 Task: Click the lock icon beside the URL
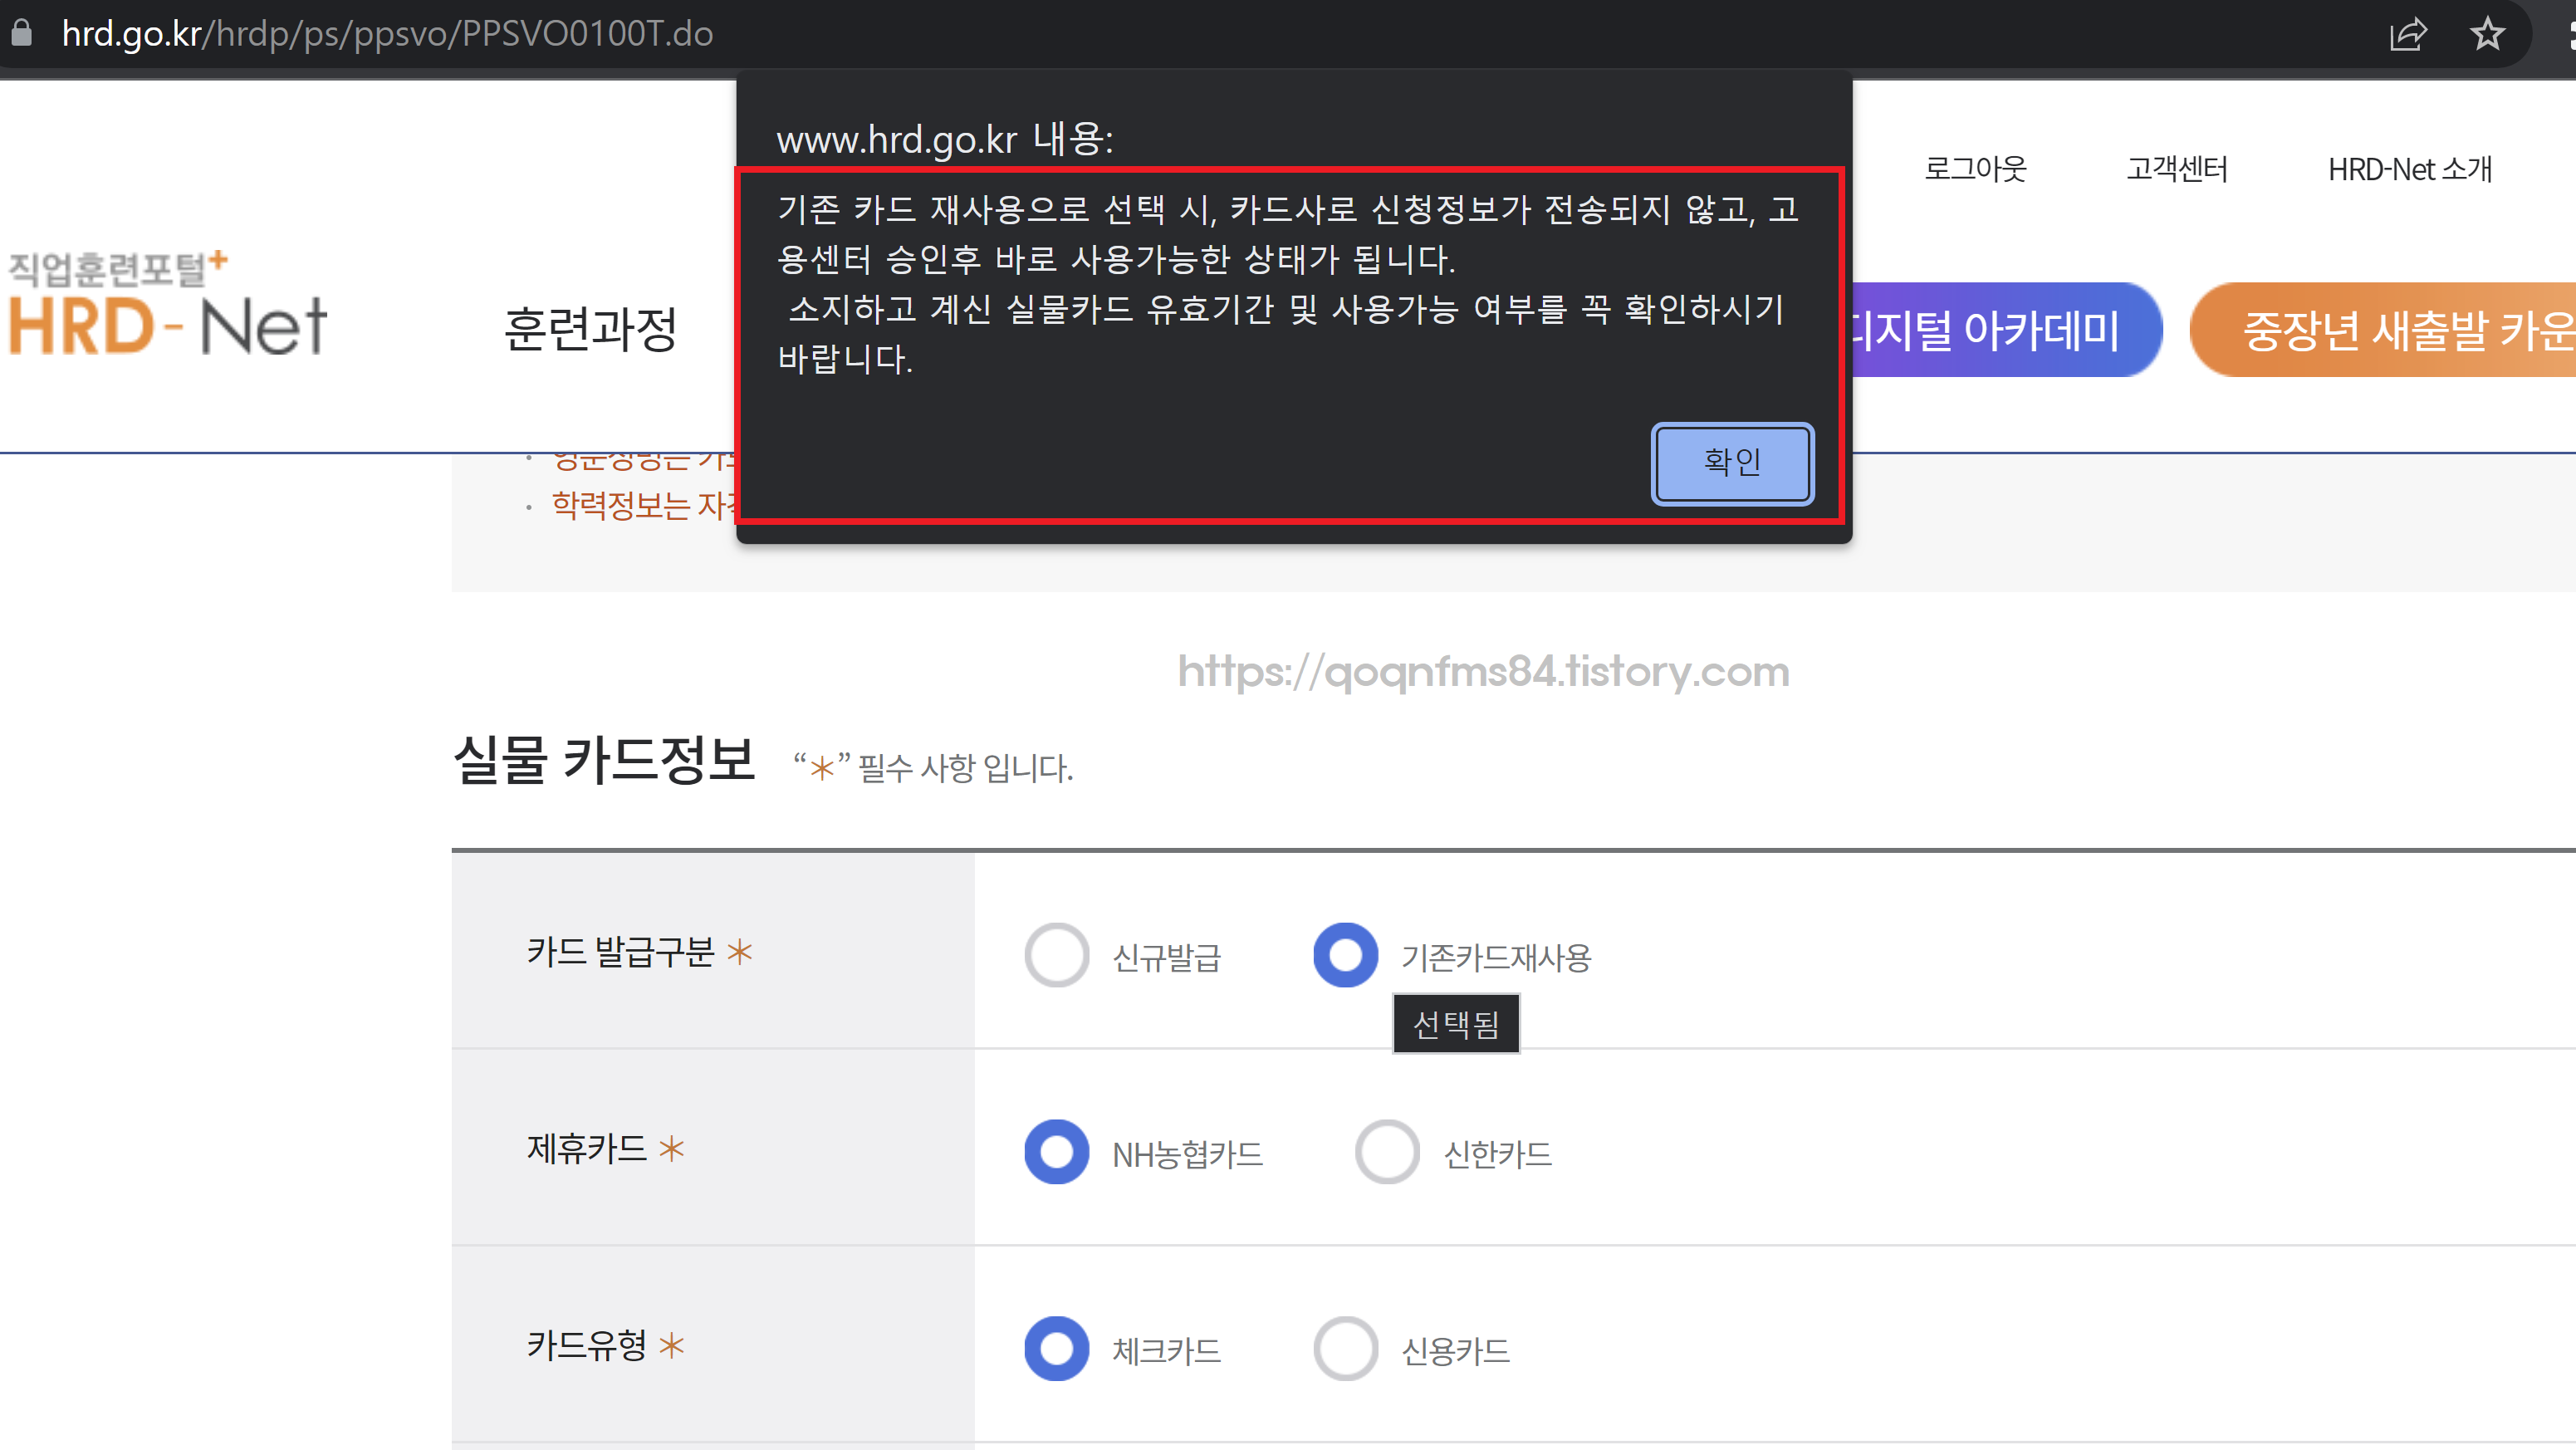(x=21, y=33)
